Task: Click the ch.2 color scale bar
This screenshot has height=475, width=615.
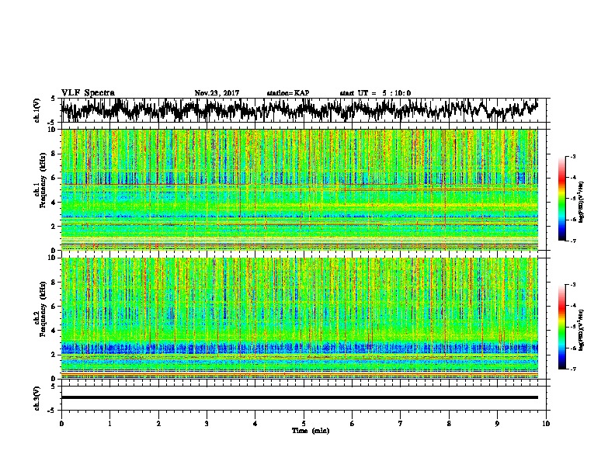Action: [x=562, y=327]
